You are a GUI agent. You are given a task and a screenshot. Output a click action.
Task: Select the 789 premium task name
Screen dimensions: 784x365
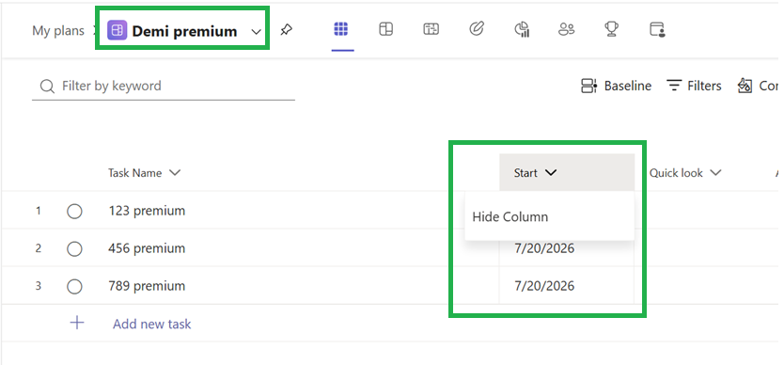147,286
